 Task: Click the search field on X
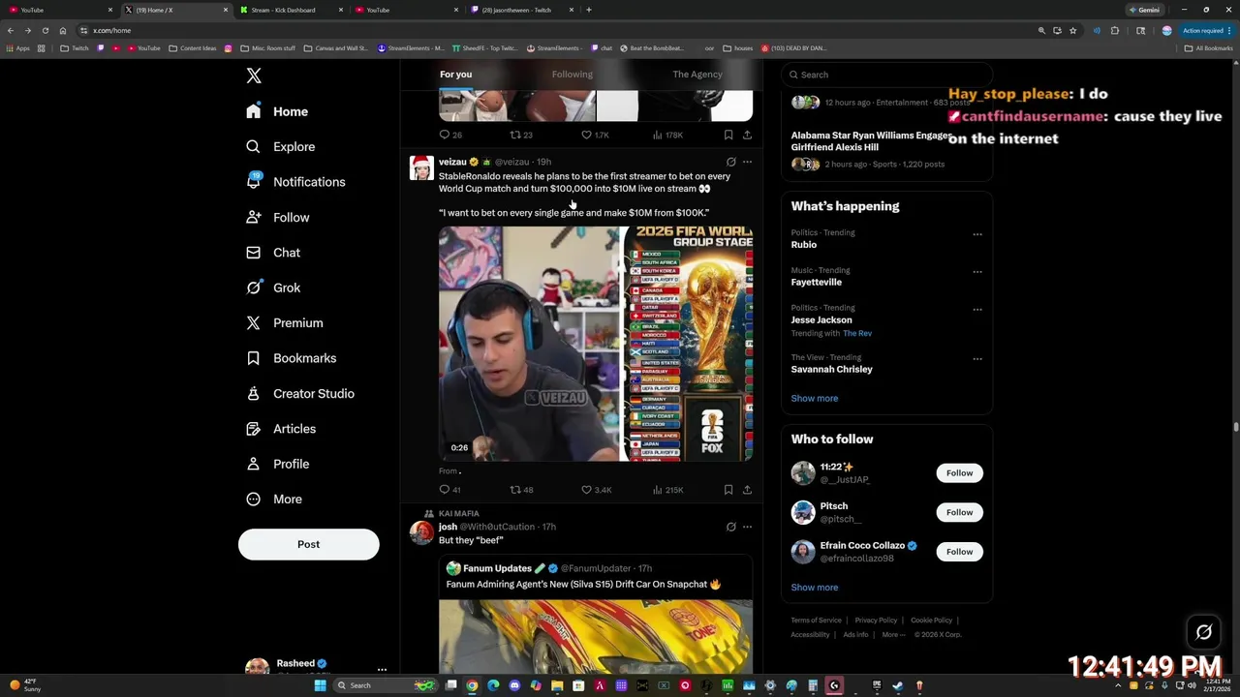click(886, 75)
